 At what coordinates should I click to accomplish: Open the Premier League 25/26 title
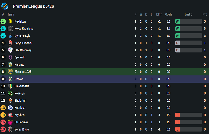[x=33, y=6]
